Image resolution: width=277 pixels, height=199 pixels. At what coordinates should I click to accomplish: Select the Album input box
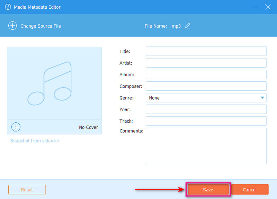[x=206, y=74]
